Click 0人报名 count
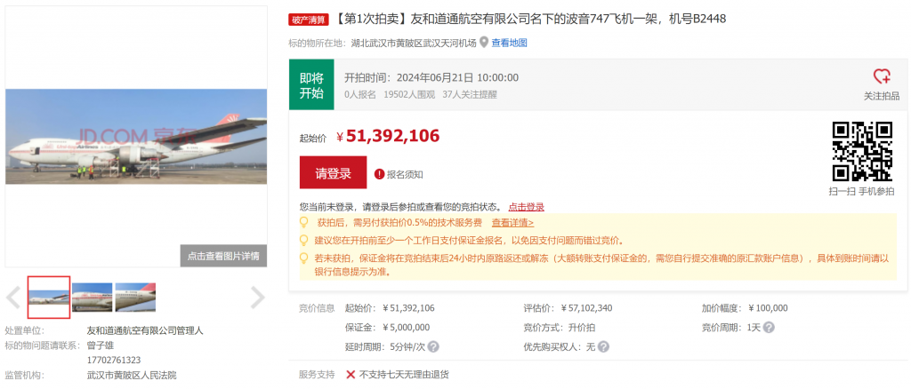The width and height of the screenshot is (911, 389). point(360,94)
